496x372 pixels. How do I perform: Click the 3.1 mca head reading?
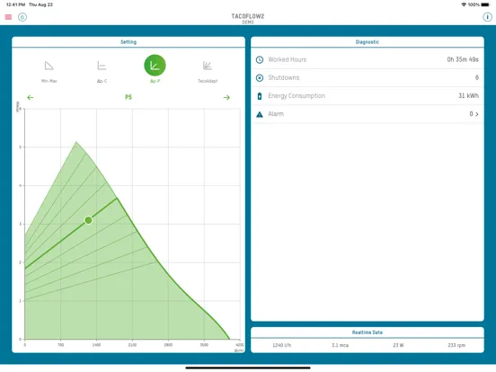[340, 345]
